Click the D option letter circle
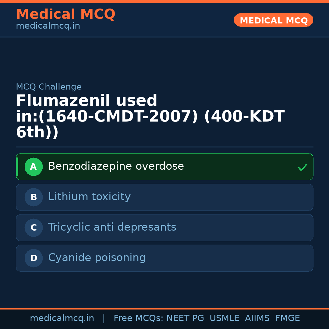Screen dimensions: 329x329 pyautogui.click(x=34, y=258)
